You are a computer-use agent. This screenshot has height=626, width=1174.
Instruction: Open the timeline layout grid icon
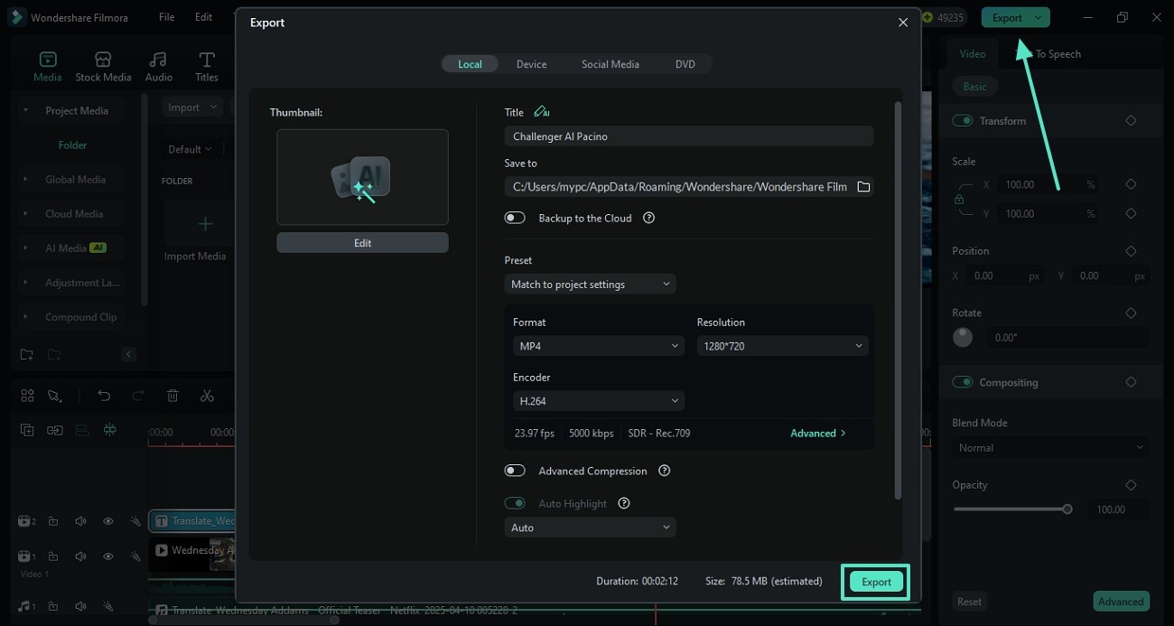pos(27,396)
